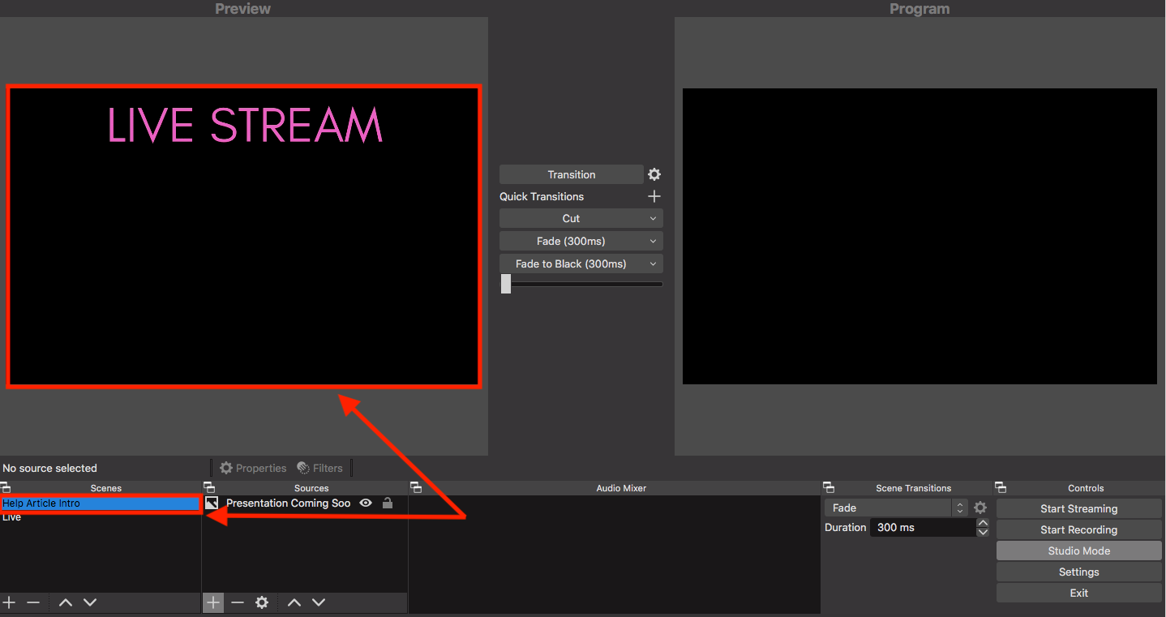Add a new source in Sources panel
This screenshot has height=617, width=1166.
pos(213,602)
